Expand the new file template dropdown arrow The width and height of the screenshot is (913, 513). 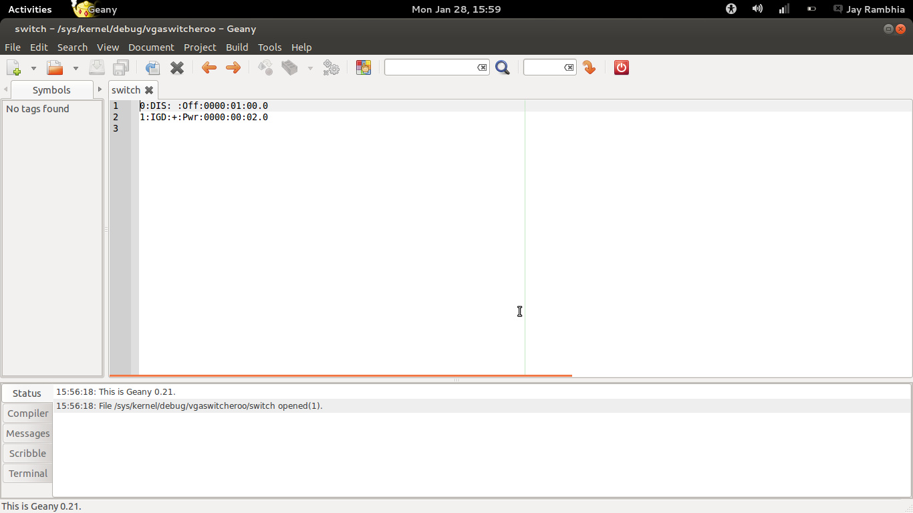pos(33,68)
